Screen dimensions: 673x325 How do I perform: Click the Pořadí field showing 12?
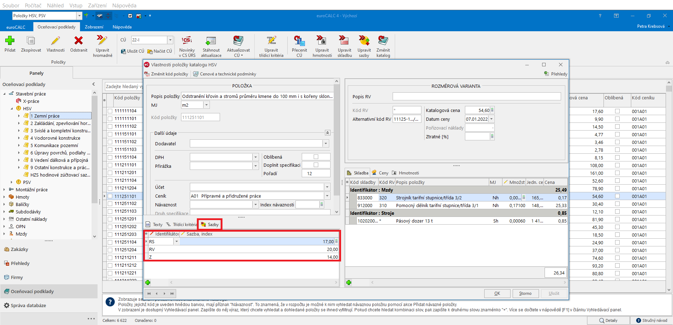[316, 173]
